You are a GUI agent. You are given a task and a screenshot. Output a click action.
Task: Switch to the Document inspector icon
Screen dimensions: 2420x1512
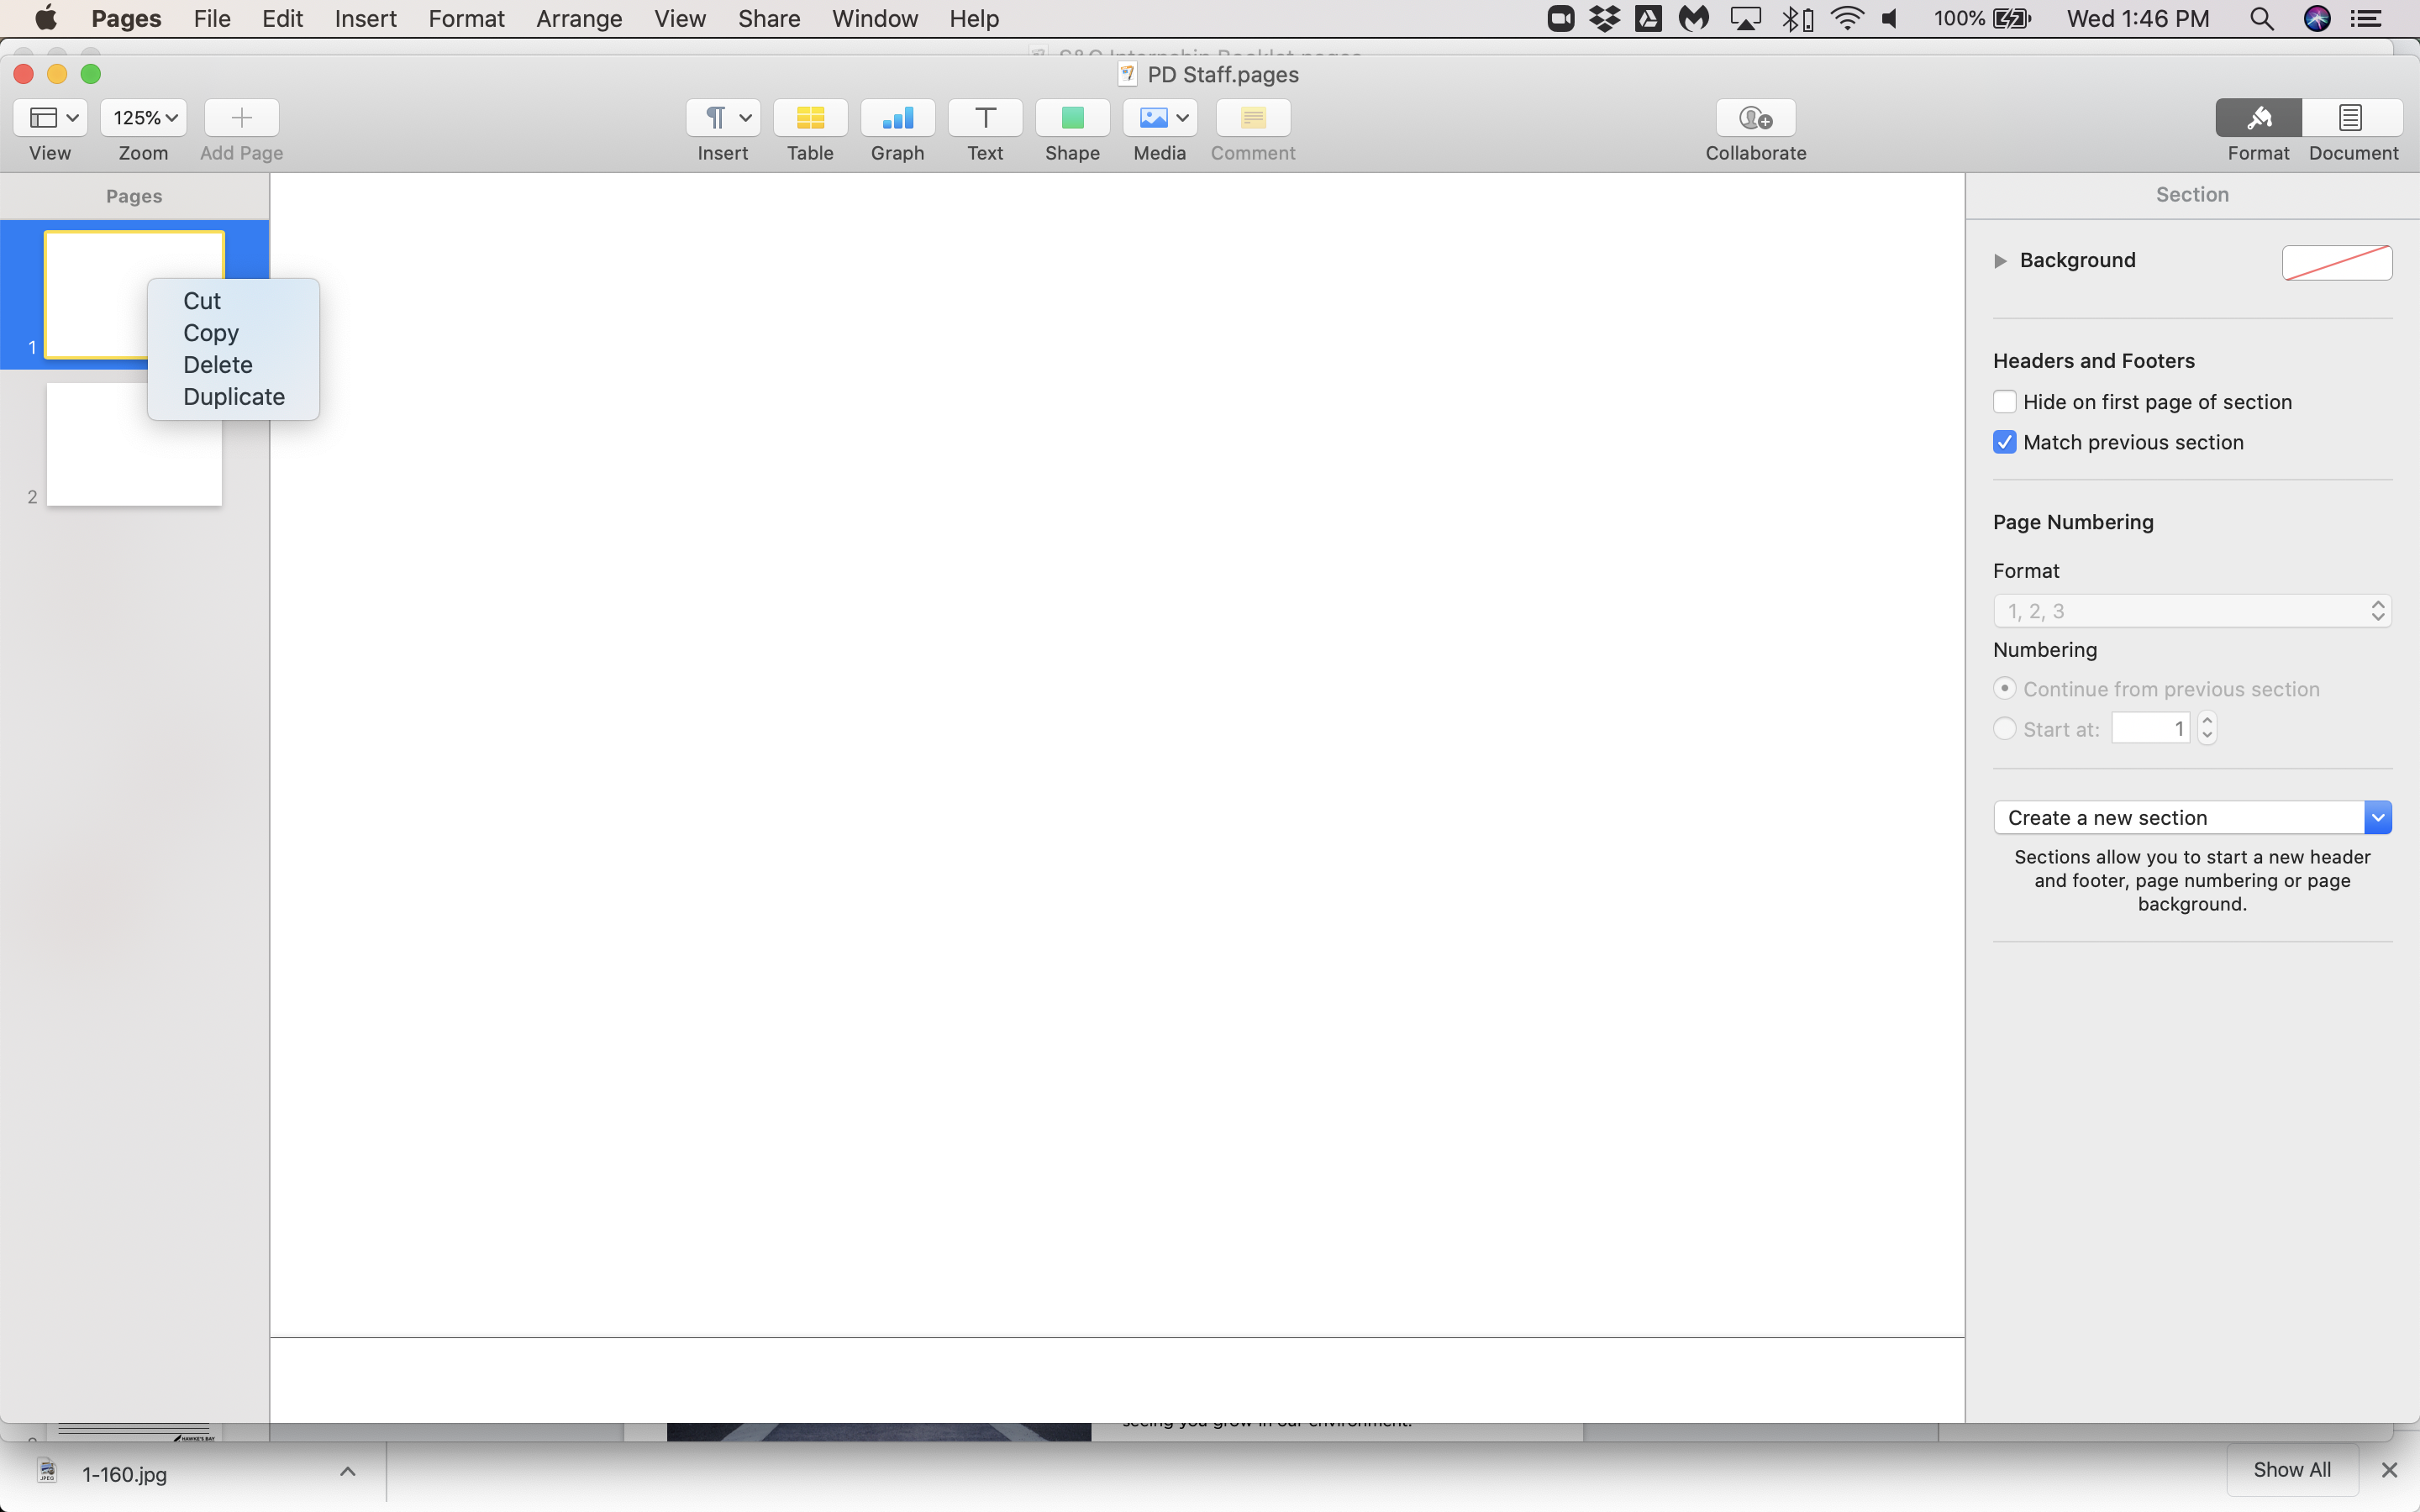tap(2351, 118)
